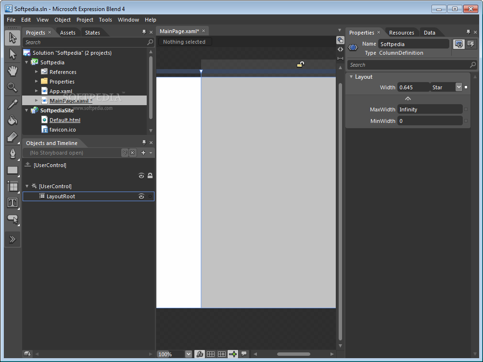Open the Assets chevron in toolbar
Image resolution: width=483 pixels, height=362 pixels.
13,239
